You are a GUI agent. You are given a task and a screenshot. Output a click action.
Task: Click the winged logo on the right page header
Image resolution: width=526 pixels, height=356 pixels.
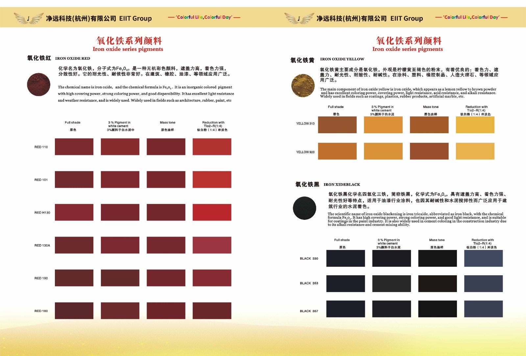[x=299, y=18]
